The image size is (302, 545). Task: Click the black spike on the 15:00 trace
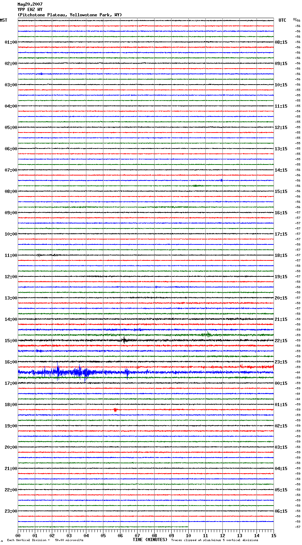point(124,340)
